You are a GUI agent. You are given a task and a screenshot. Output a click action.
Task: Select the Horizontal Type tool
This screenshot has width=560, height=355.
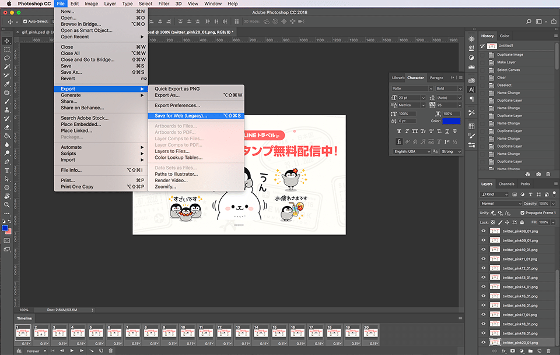7,171
